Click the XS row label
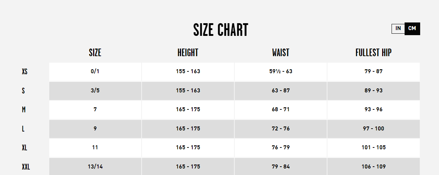This screenshot has height=175, width=439. 25,72
